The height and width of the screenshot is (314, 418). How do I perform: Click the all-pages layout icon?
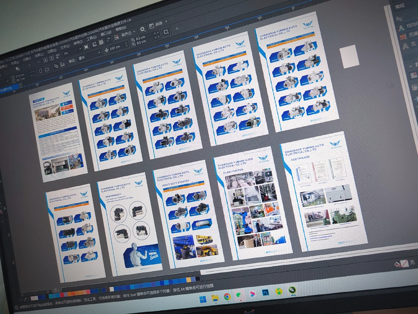[x=57, y=66]
